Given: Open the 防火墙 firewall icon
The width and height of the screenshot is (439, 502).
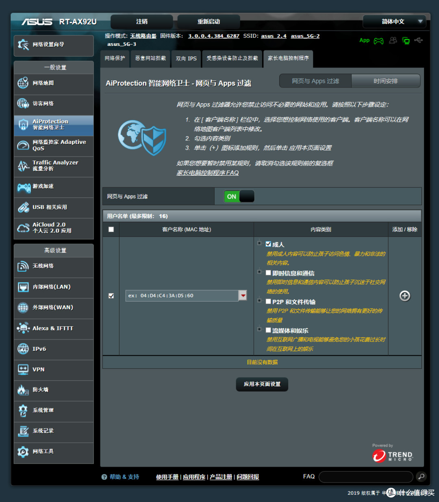Looking at the screenshot, I should 23,390.
